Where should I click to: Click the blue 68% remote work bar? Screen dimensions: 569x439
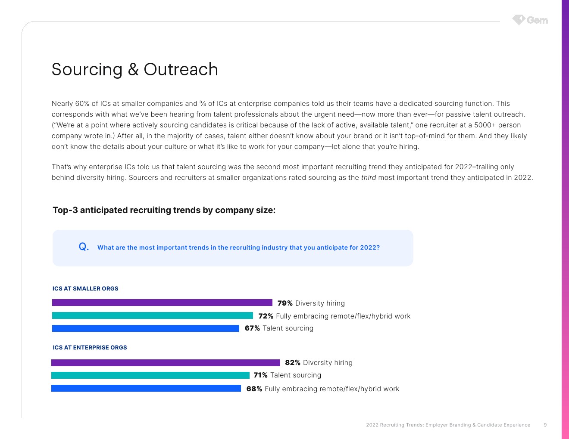pos(146,388)
